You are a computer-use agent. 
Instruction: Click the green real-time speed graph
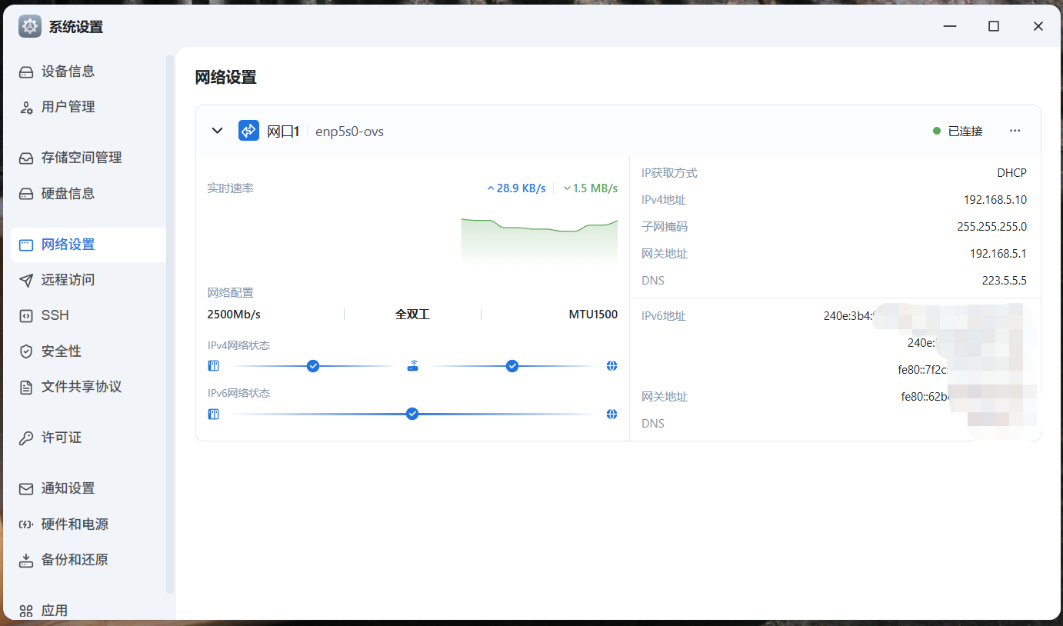[x=539, y=241]
